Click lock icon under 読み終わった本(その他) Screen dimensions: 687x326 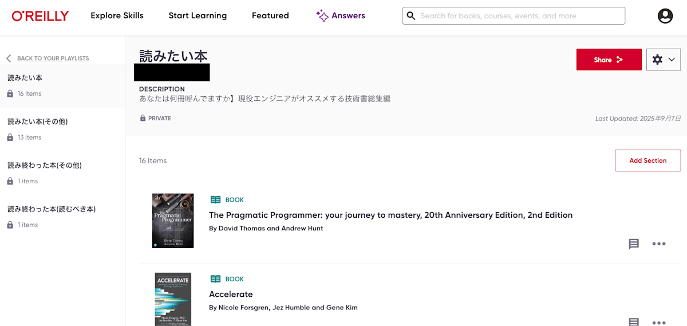[x=10, y=181]
